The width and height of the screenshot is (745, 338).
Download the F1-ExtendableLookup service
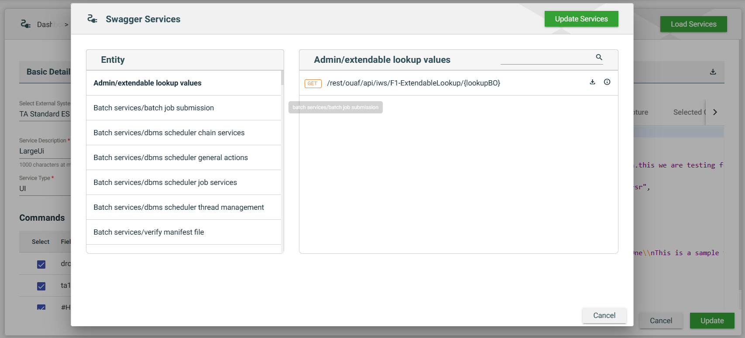pos(592,82)
